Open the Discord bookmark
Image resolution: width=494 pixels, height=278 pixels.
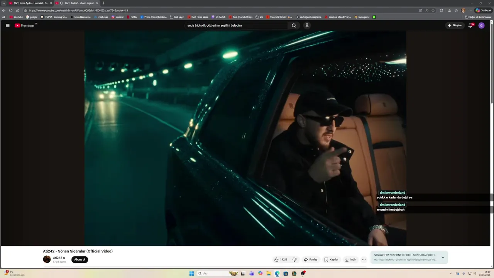coord(117,17)
